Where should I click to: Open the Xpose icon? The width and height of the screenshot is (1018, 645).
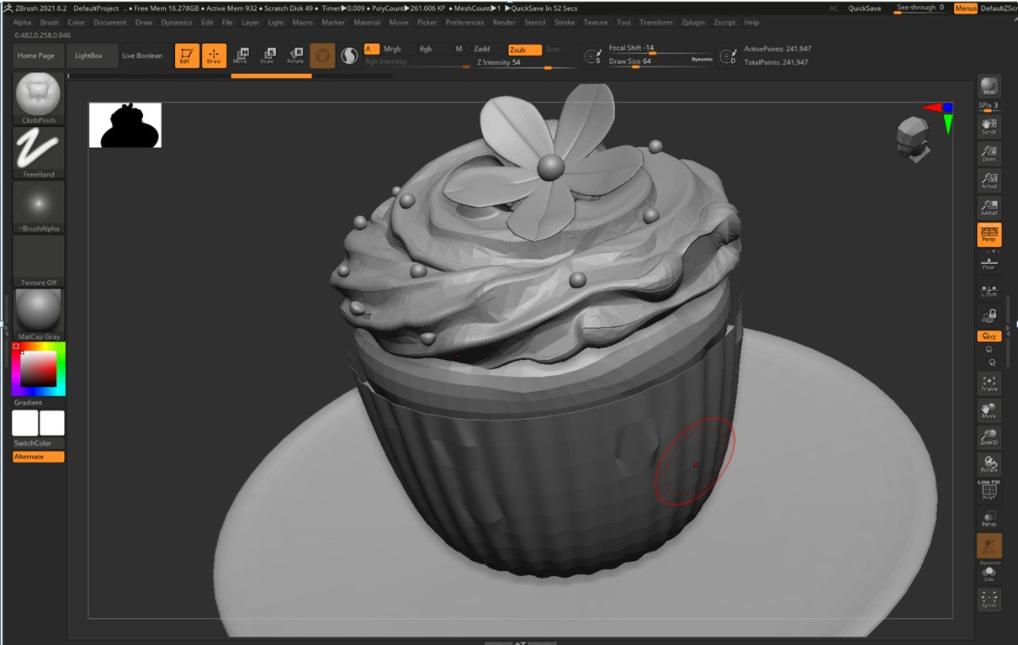click(x=989, y=599)
